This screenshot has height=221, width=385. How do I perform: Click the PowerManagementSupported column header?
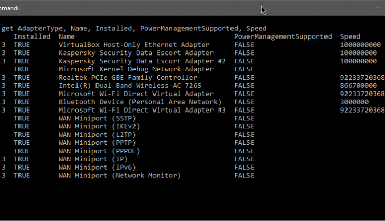(283, 36)
